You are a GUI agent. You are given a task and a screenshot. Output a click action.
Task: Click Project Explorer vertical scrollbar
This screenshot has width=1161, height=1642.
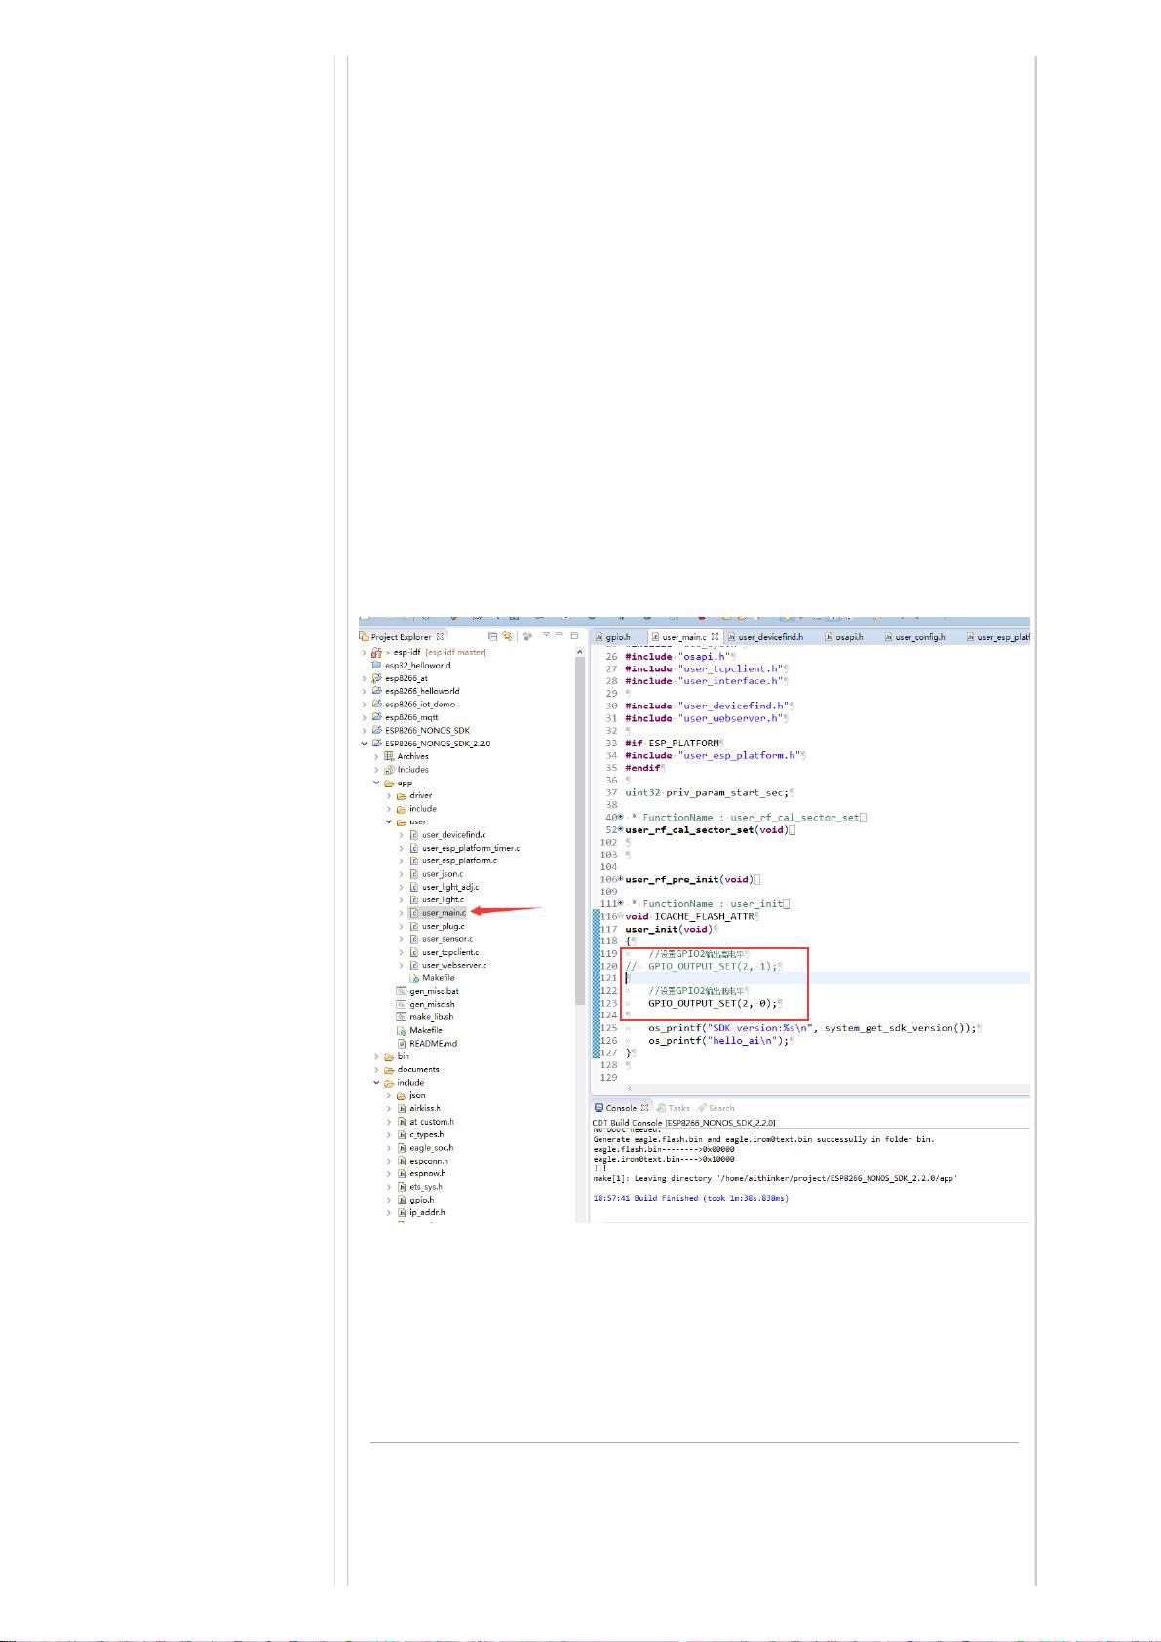(581, 828)
